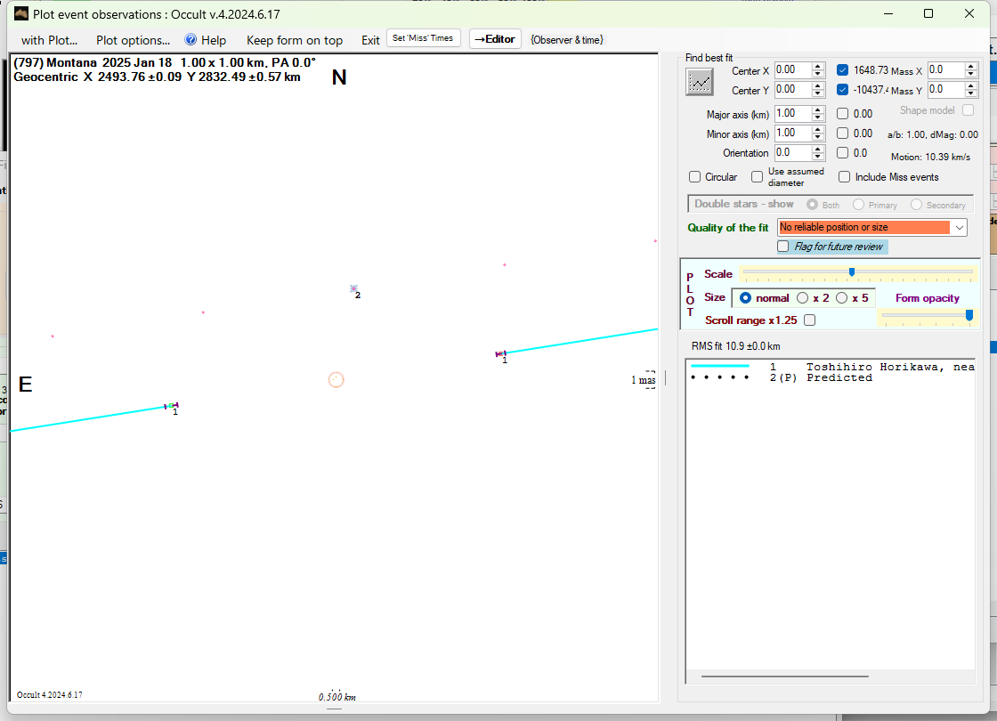Screen dimensions: 997x721
Task: Open the with Plot... menu
Action: point(49,40)
